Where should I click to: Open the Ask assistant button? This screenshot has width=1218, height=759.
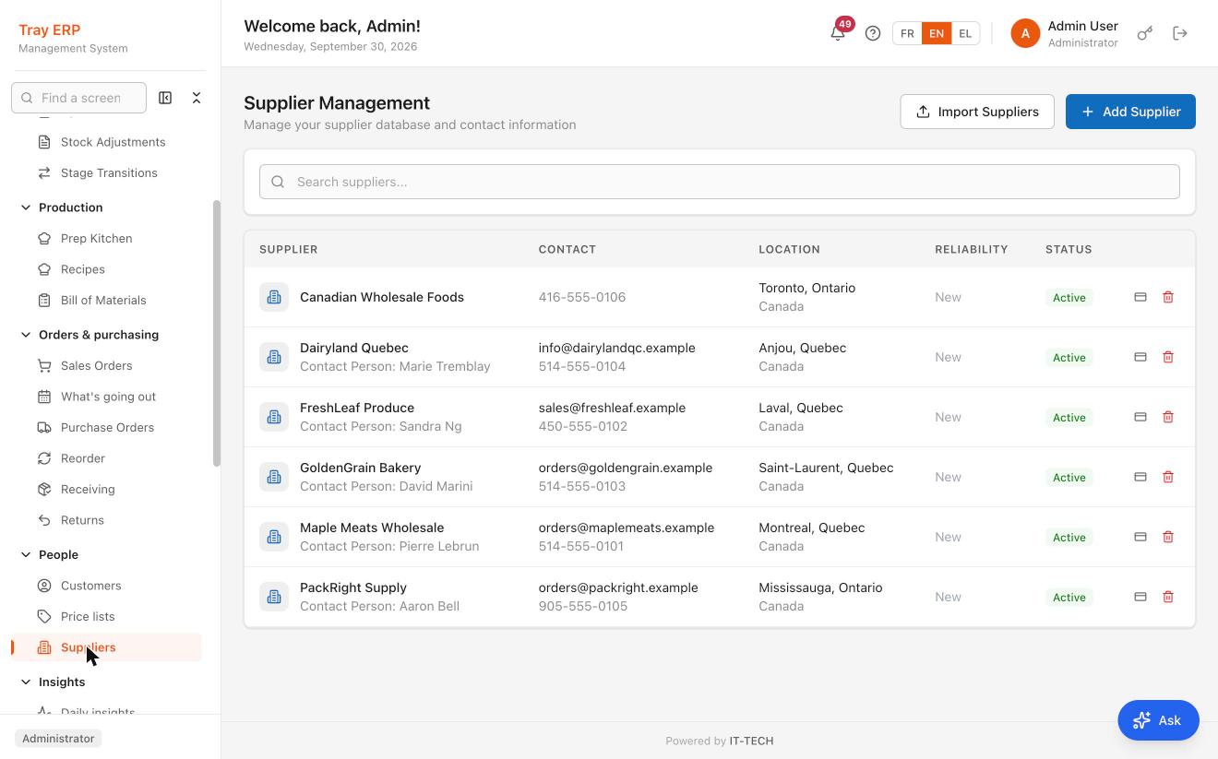(1159, 720)
